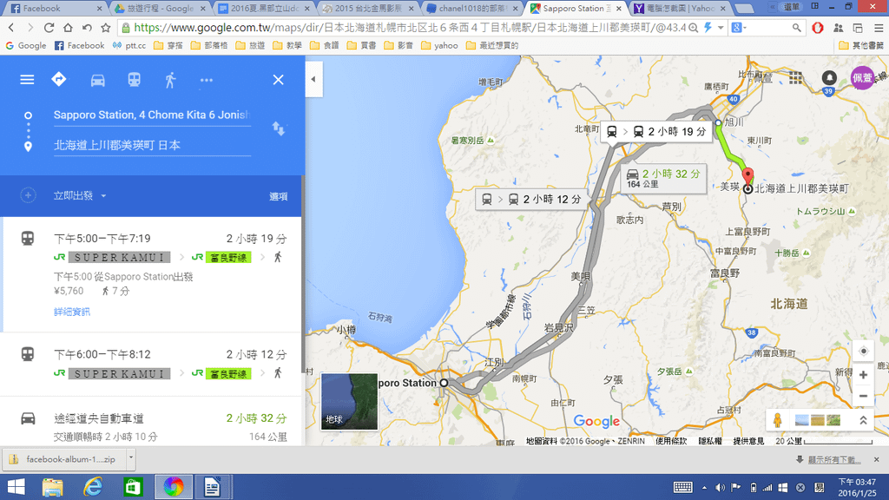Collapse the side panel arrow
This screenshot has height=500, width=889.
(x=313, y=79)
